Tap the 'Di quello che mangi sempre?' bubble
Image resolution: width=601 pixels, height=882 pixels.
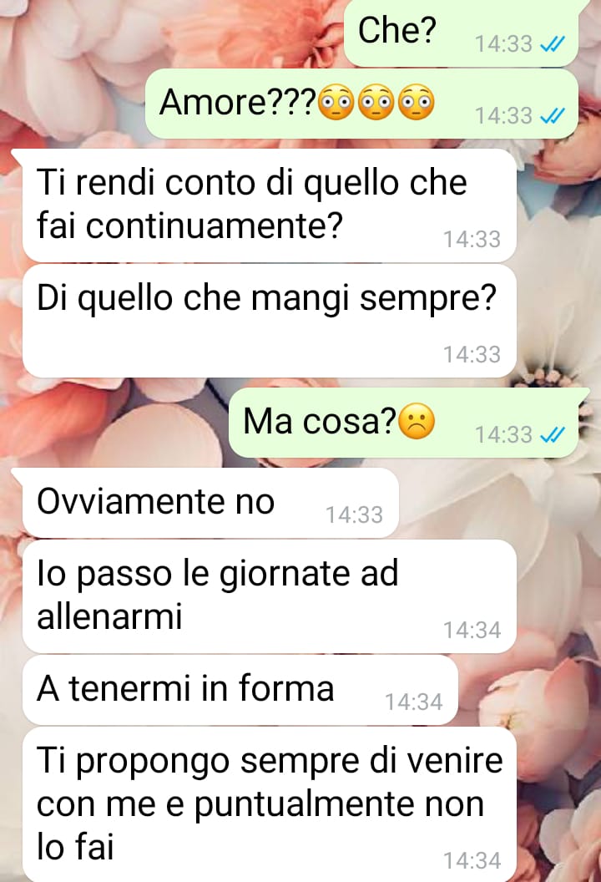tap(269, 322)
